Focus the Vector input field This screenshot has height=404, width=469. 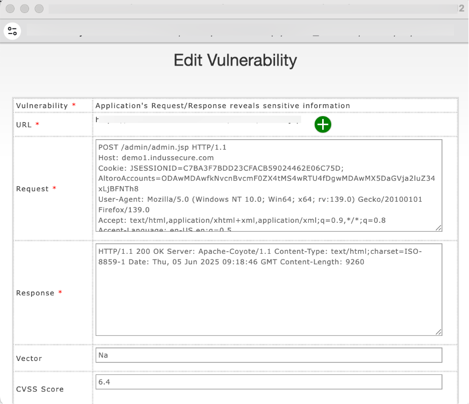coord(269,355)
